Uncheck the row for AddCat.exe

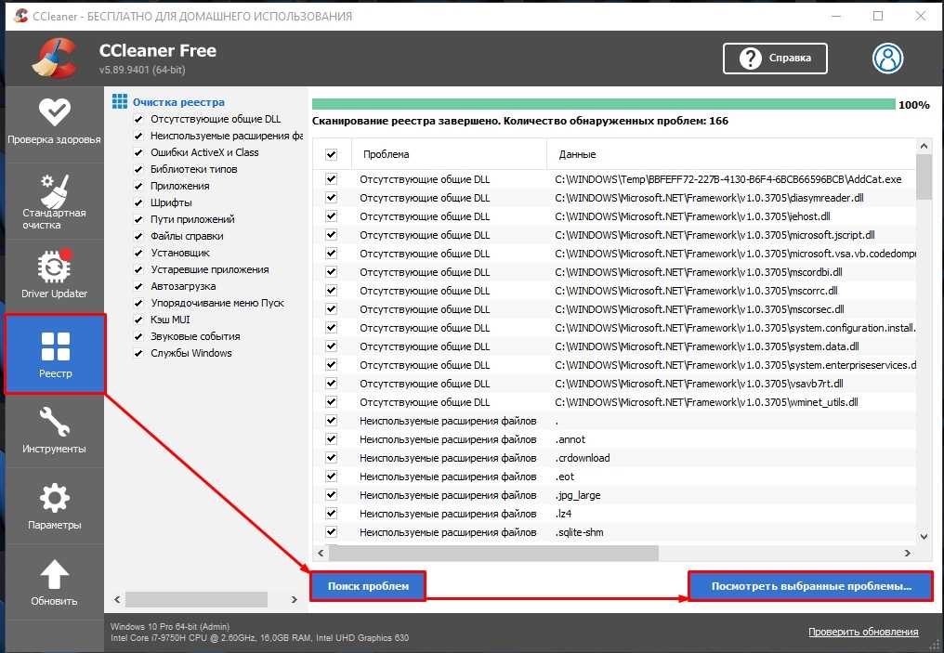pyautogui.click(x=331, y=179)
